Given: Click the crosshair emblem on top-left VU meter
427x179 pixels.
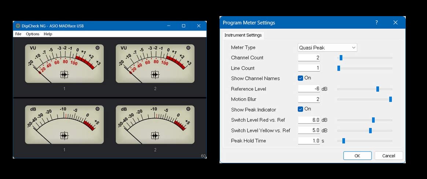Looking at the screenshot, I should point(64,75).
